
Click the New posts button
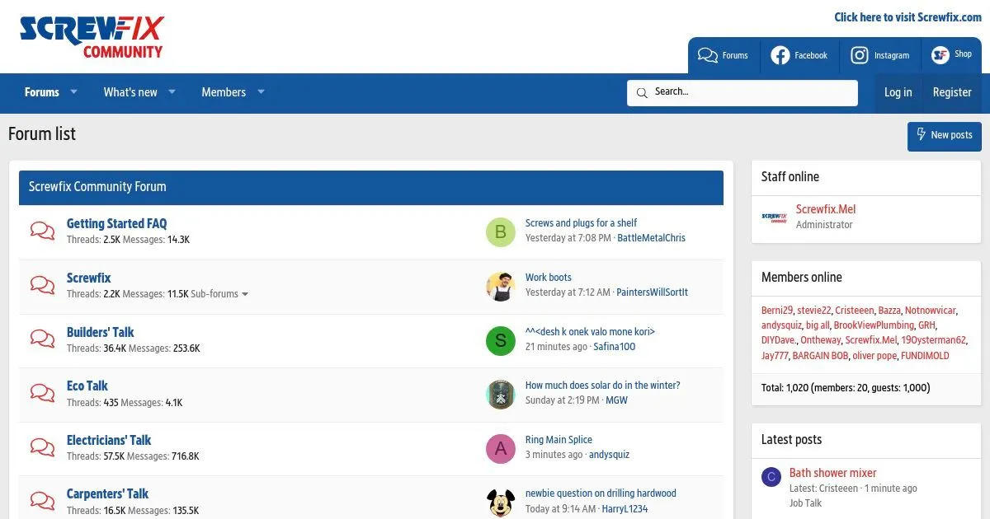click(x=945, y=136)
